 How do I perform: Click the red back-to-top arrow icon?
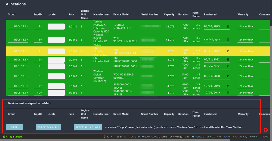point(265,130)
